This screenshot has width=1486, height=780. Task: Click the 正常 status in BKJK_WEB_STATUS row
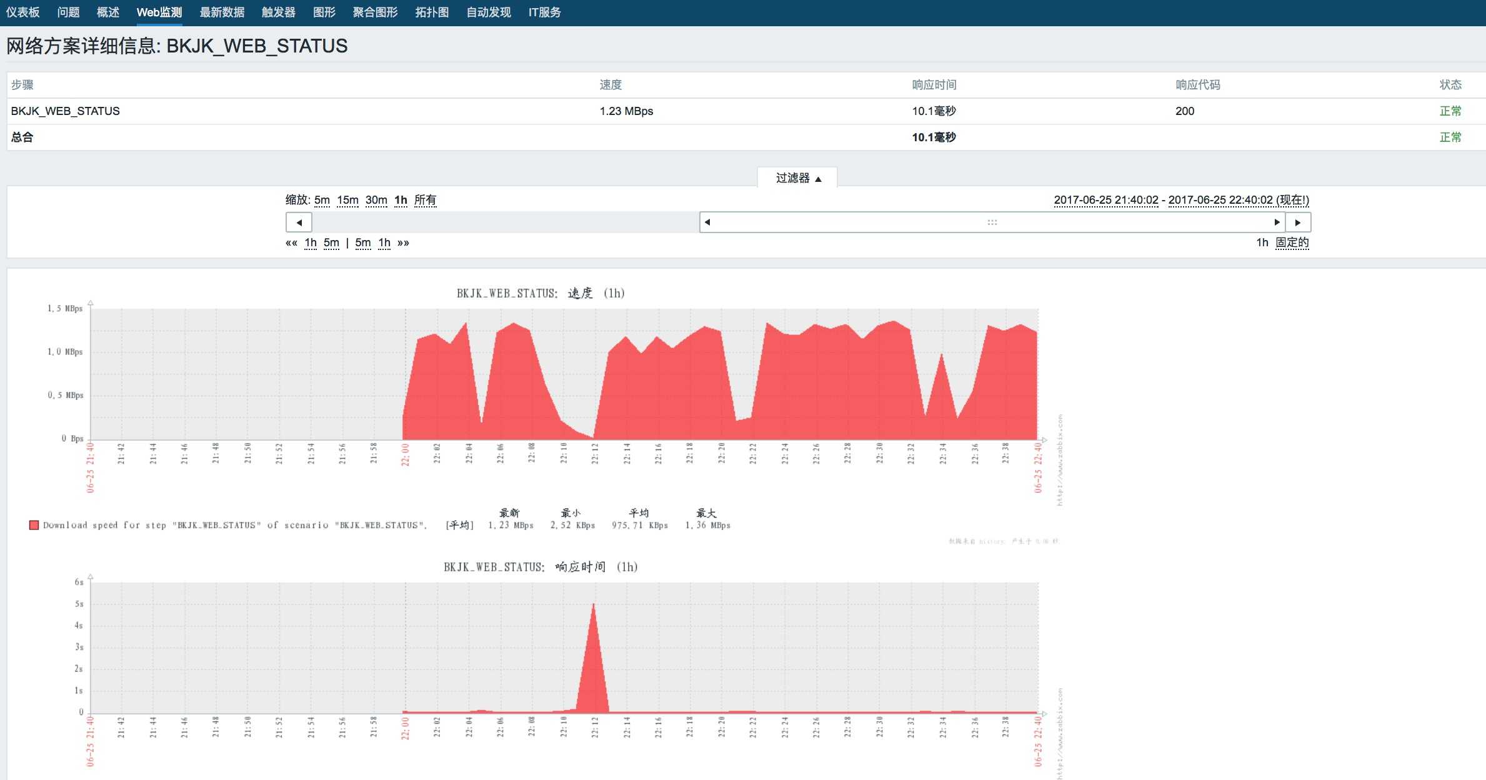pyautogui.click(x=1450, y=111)
